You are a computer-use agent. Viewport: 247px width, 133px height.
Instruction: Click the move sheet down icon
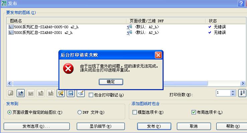(x=51, y=93)
